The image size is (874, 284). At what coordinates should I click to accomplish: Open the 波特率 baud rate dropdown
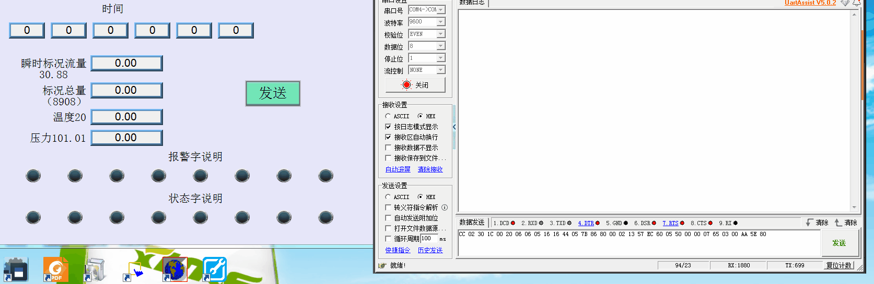(x=441, y=22)
